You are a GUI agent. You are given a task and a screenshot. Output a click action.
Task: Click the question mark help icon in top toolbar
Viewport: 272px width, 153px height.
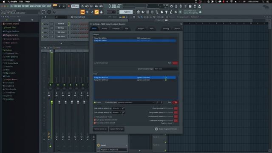pos(185,6)
